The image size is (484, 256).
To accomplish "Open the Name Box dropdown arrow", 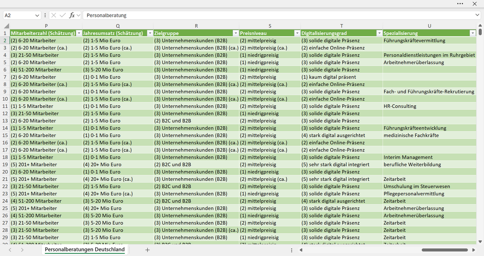I will [37, 15].
